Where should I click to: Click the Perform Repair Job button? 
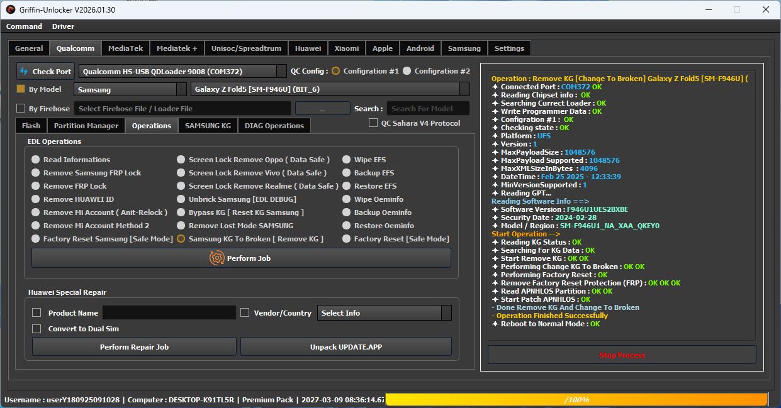(x=134, y=346)
